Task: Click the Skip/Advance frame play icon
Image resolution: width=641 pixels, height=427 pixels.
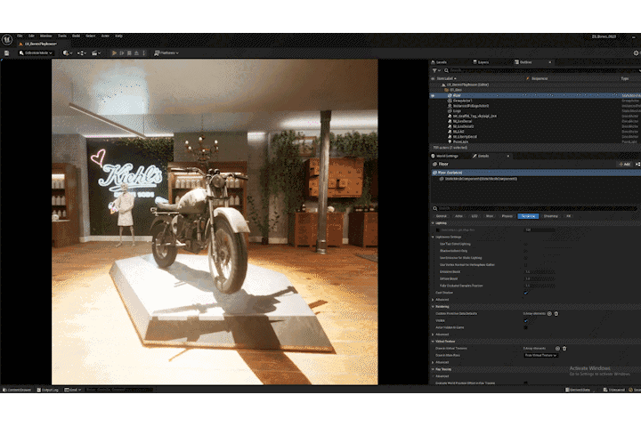Action: pos(122,53)
